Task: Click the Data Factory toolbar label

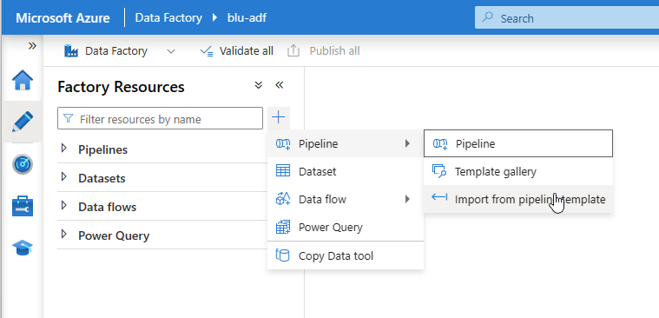Action: click(x=116, y=51)
